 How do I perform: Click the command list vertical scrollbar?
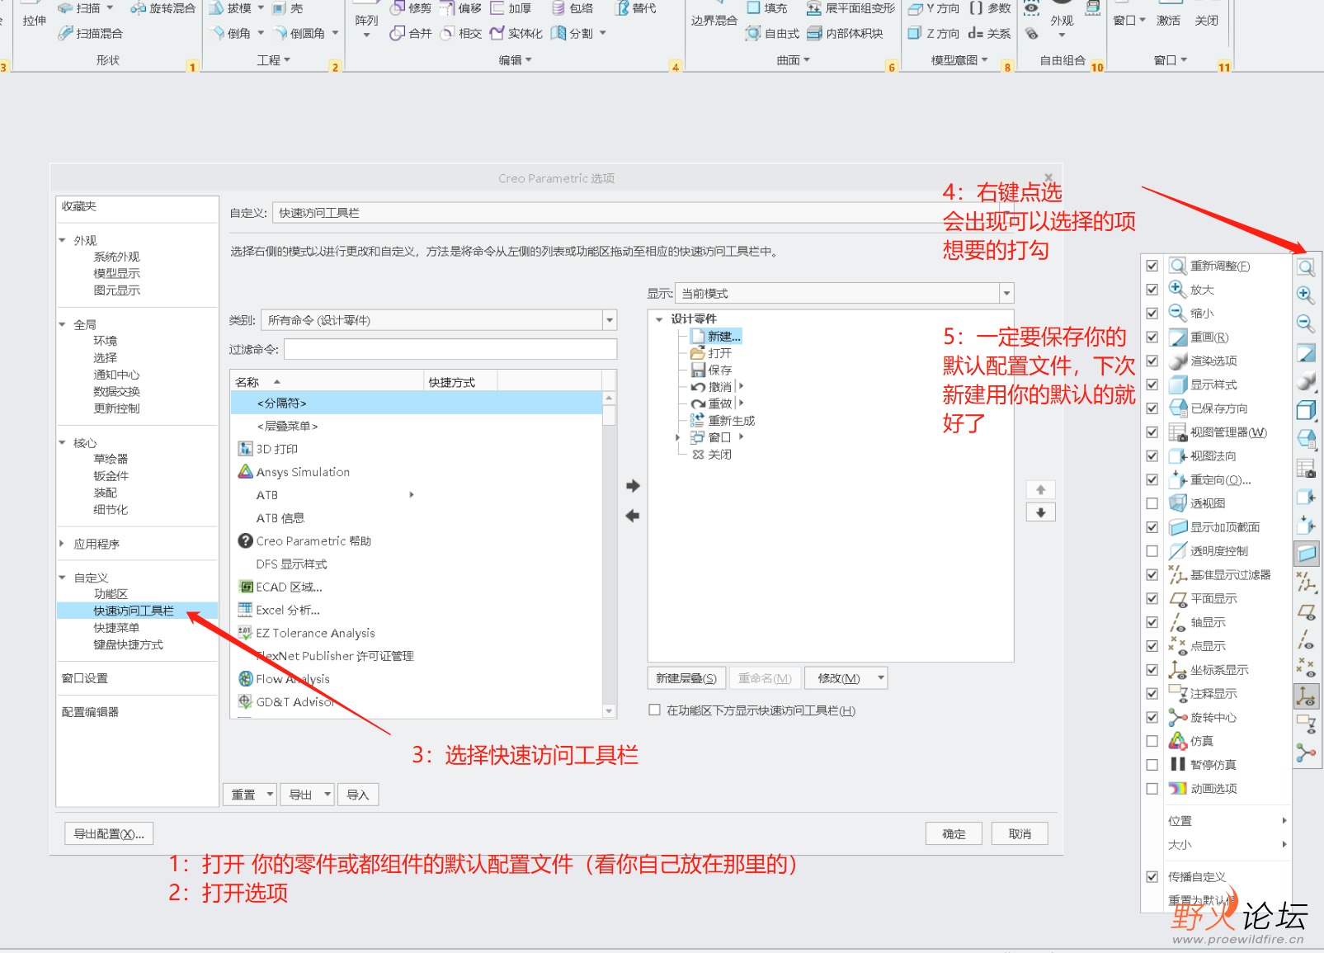pyautogui.click(x=610, y=554)
